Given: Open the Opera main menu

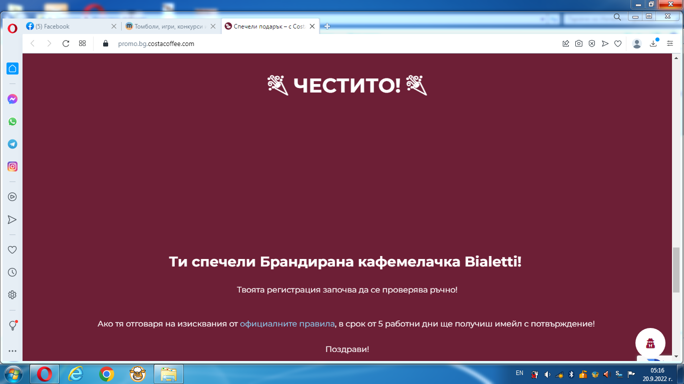Looking at the screenshot, I should click(13, 28).
